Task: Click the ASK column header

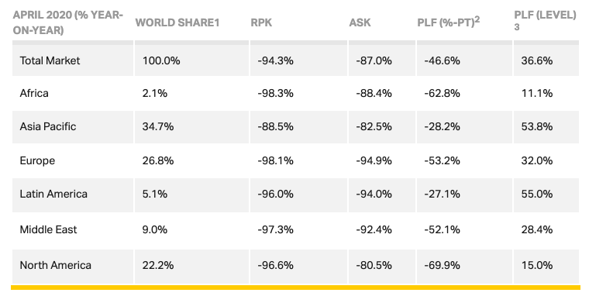Action: click(x=360, y=22)
